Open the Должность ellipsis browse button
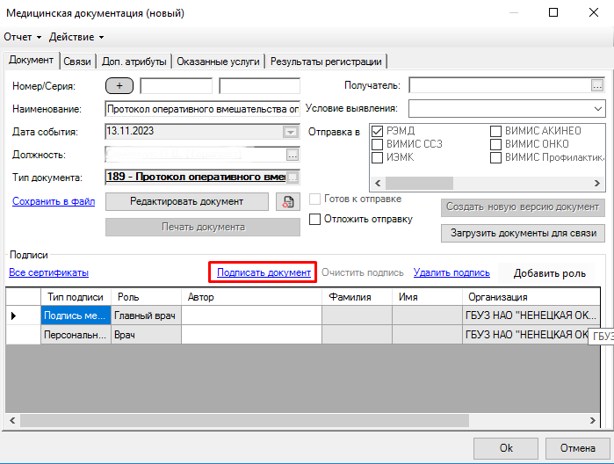This screenshot has width=614, height=464. [x=293, y=155]
